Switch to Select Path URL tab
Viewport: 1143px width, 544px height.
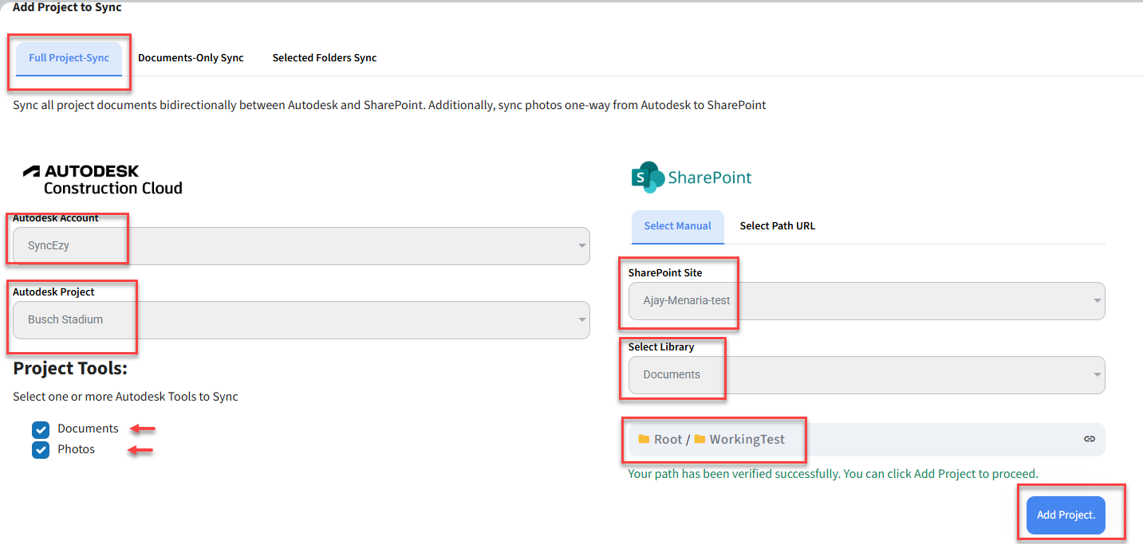pyautogui.click(x=777, y=226)
